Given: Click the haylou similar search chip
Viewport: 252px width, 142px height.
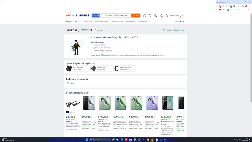Looking at the screenshot, I should (x=71, y=83).
